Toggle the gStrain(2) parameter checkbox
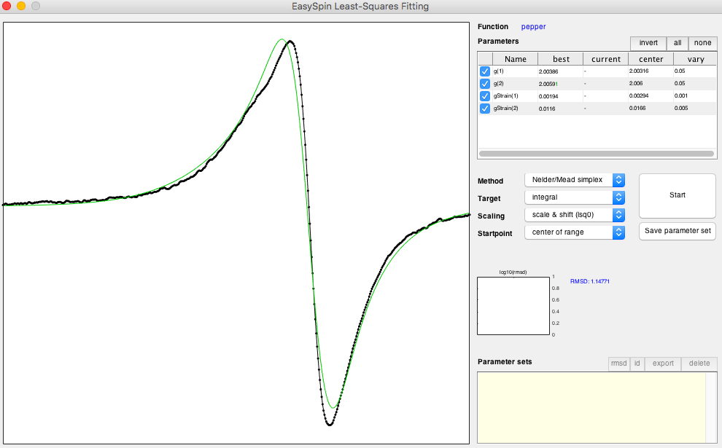This screenshot has width=722, height=448. point(484,109)
